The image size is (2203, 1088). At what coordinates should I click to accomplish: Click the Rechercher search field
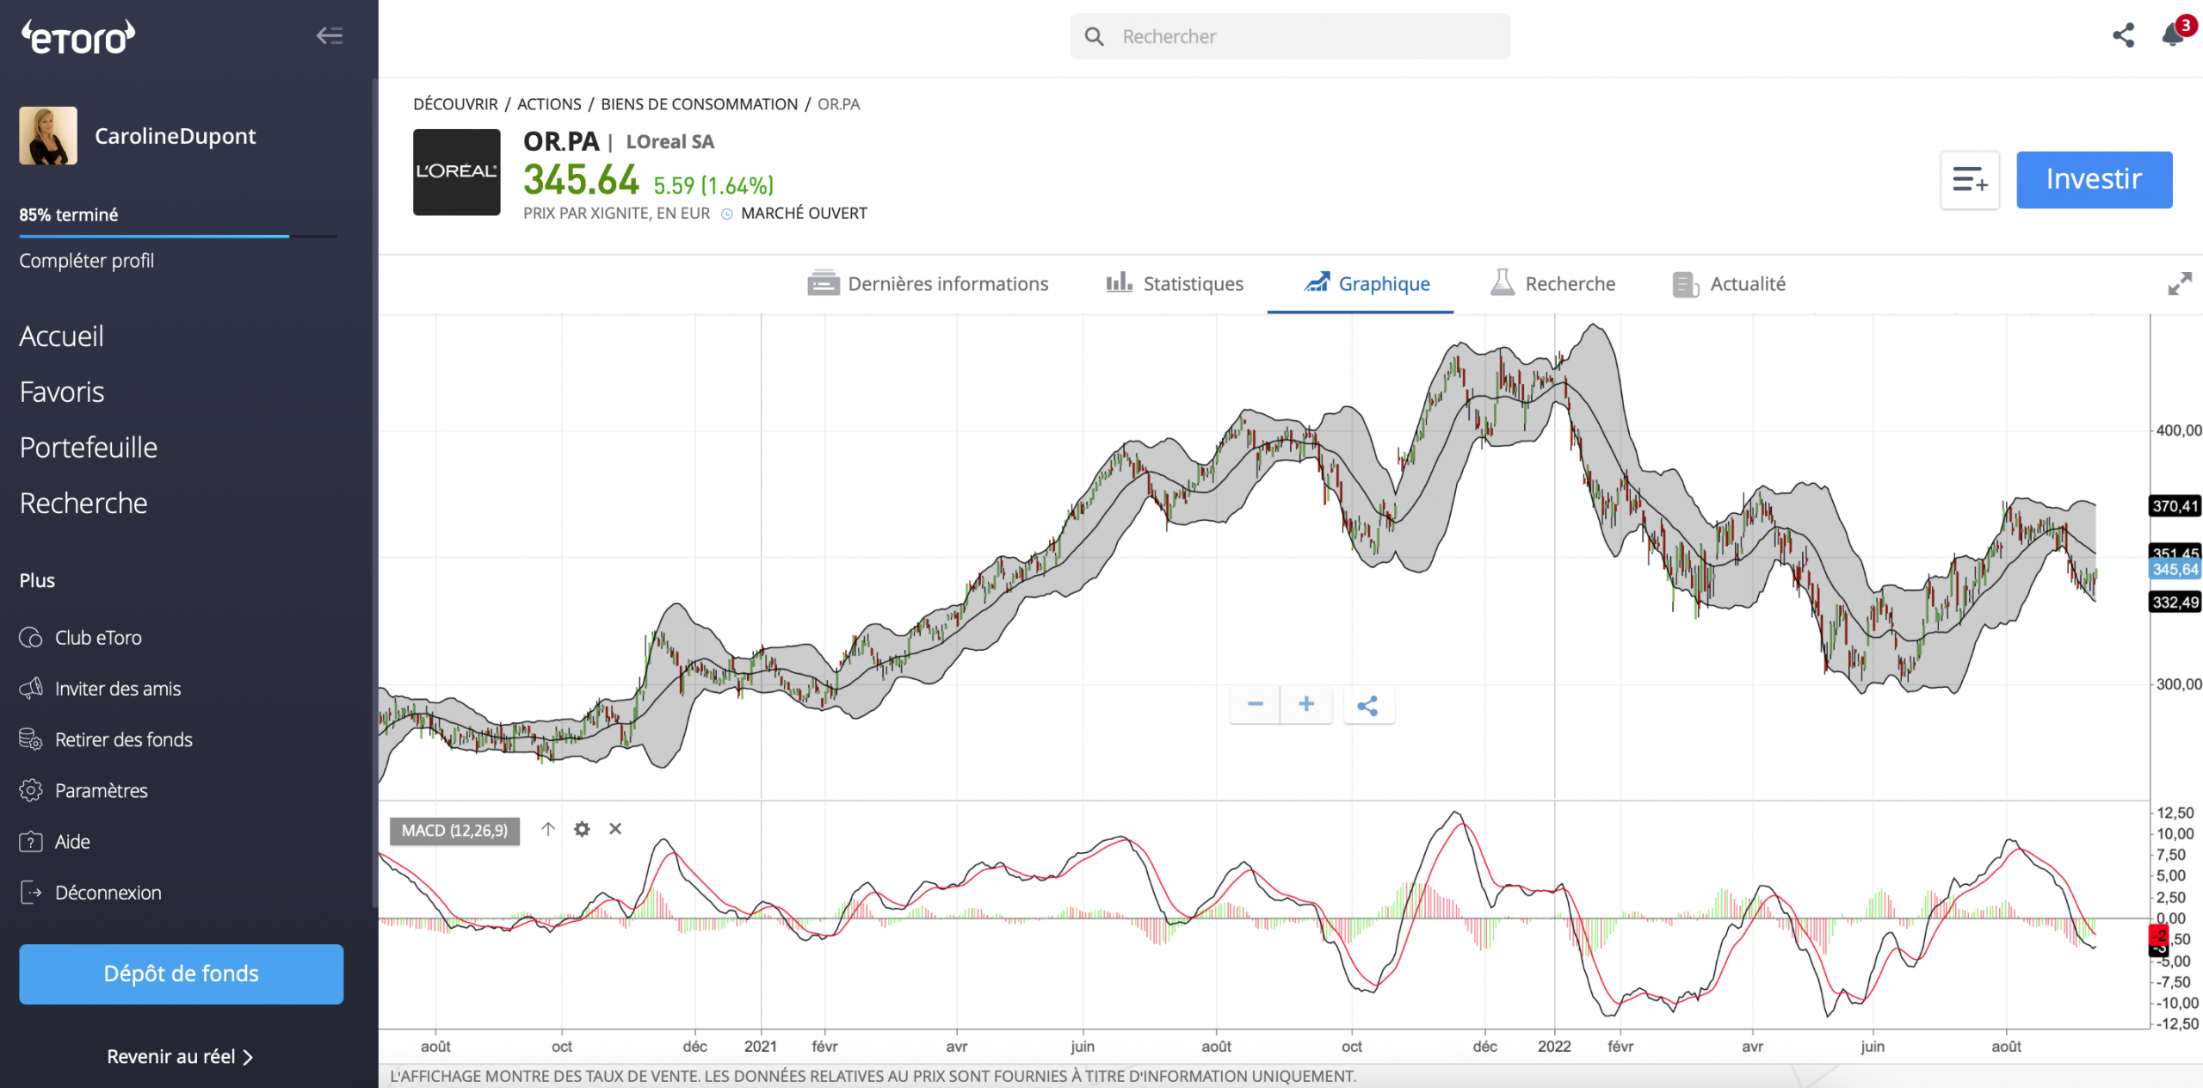coord(1290,36)
